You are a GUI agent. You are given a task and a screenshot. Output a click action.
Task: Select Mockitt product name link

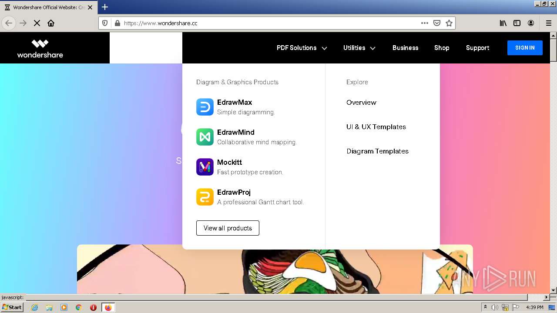pos(229,163)
